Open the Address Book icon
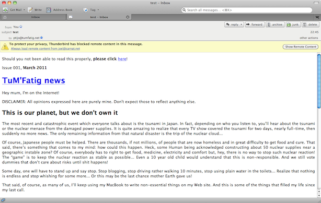 49,10
